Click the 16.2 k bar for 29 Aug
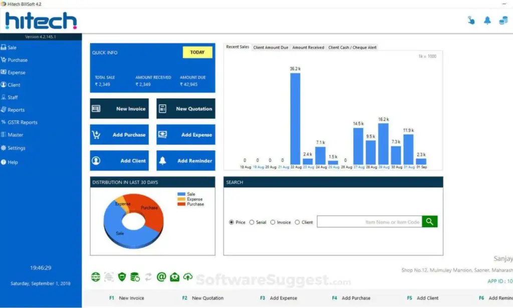Viewport: 513px width, 308px height. [383, 144]
